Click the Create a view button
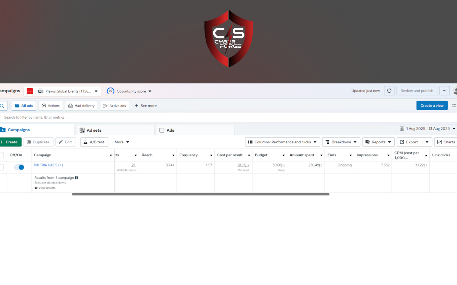Viewport: 457px width, 285px height. 432,105
